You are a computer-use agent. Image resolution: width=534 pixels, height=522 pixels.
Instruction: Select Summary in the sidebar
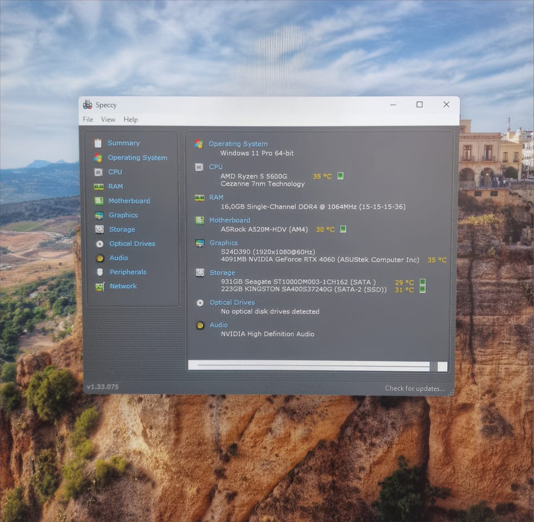pos(123,143)
